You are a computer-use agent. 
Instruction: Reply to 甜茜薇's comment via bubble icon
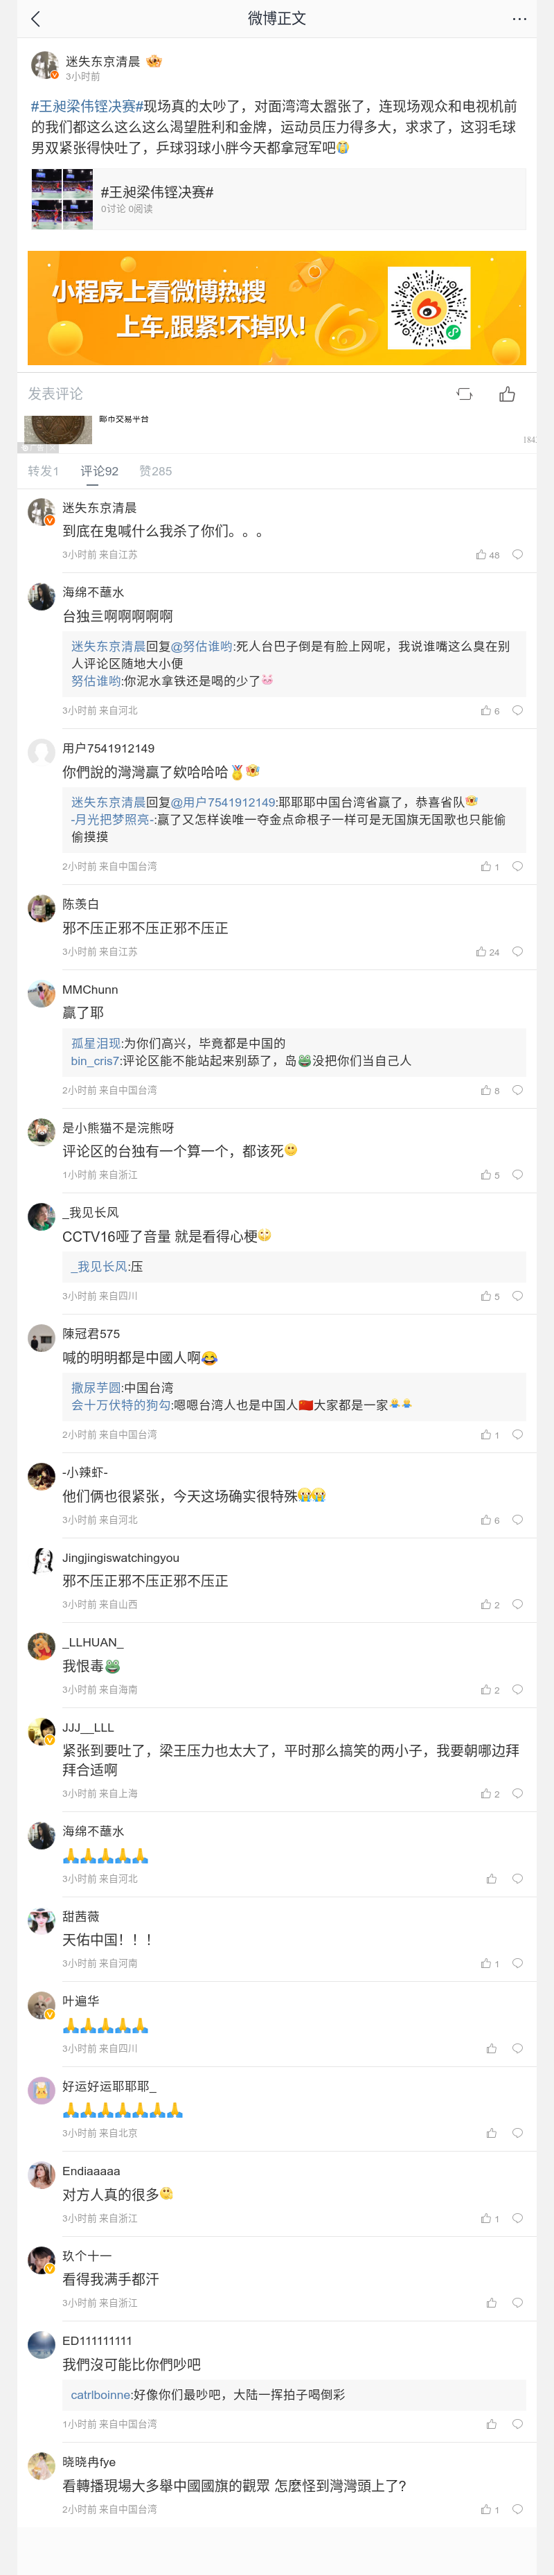(517, 1963)
